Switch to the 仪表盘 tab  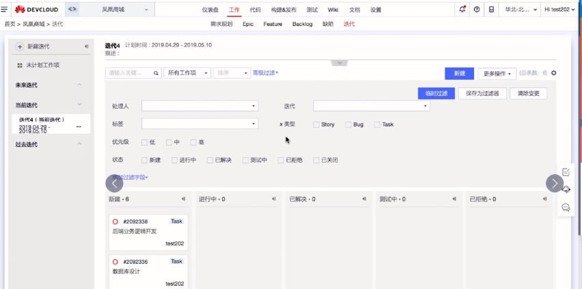click(x=209, y=10)
